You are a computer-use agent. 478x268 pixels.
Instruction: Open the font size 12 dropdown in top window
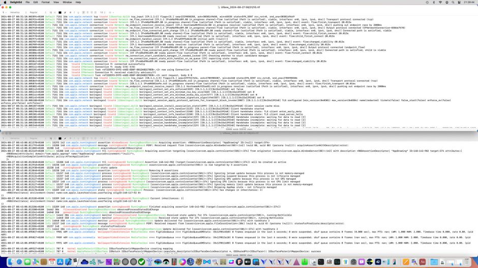(x=52, y=13)
